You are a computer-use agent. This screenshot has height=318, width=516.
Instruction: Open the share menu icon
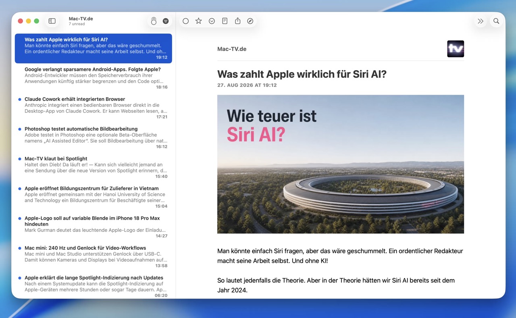238,21
